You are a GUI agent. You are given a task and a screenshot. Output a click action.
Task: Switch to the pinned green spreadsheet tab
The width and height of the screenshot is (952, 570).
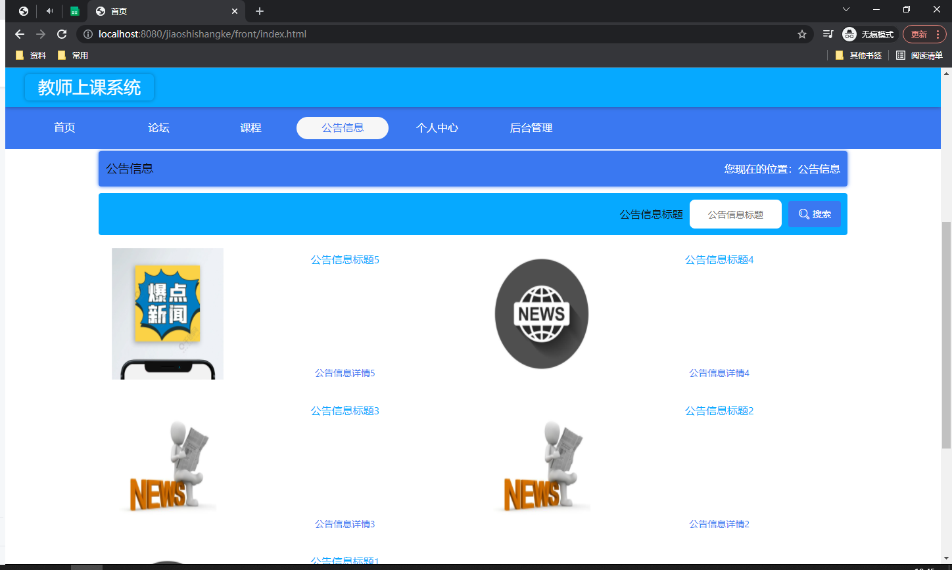(75, 11)
